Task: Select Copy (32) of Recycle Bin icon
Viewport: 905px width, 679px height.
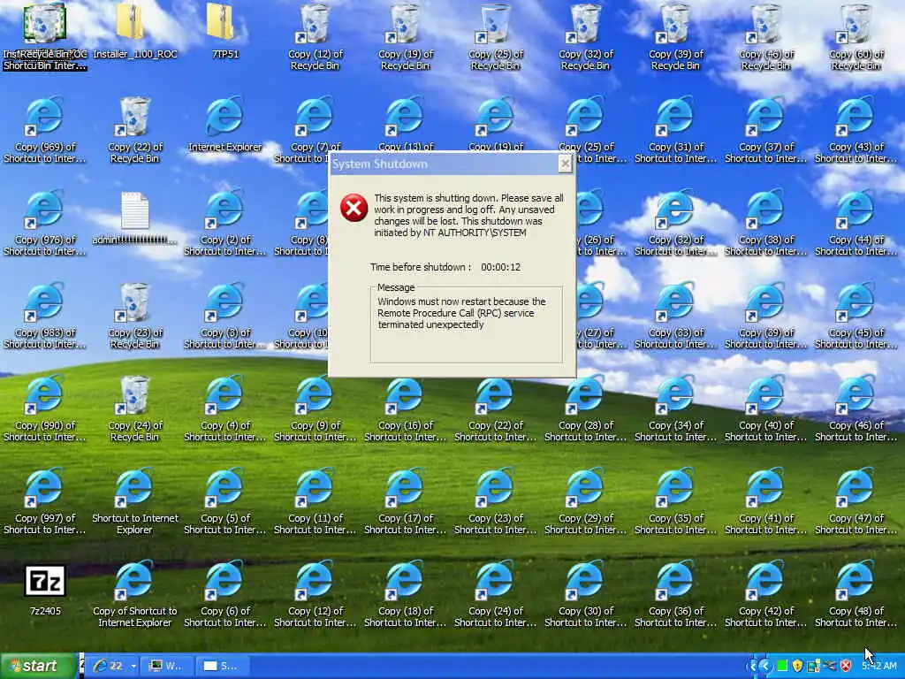Action: [x=585, y=38]
